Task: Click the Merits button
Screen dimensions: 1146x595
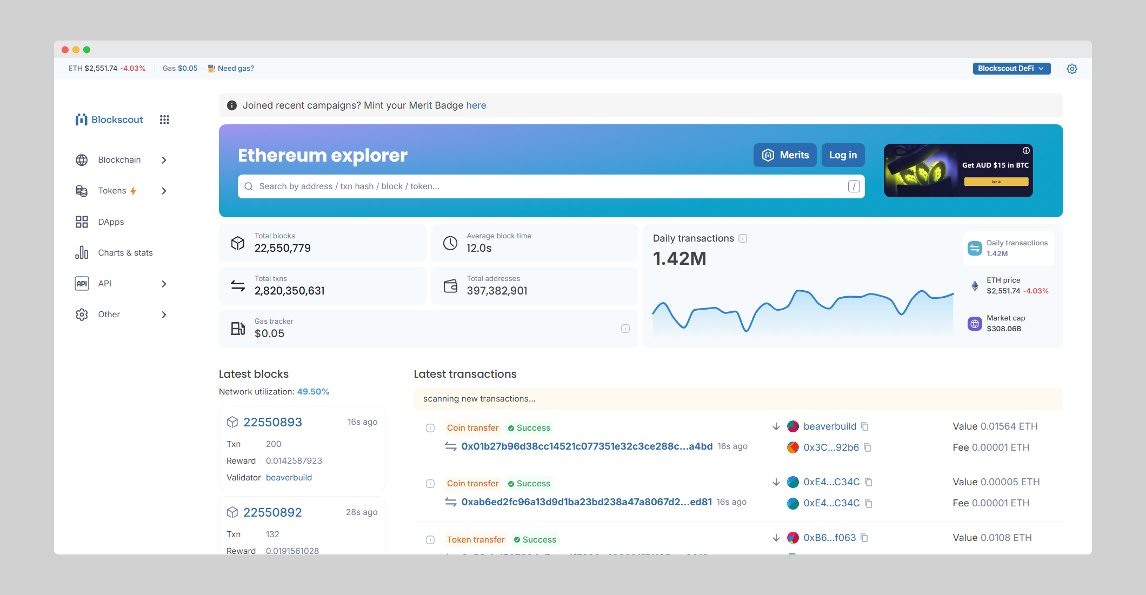Action: (x=785, y=155)
